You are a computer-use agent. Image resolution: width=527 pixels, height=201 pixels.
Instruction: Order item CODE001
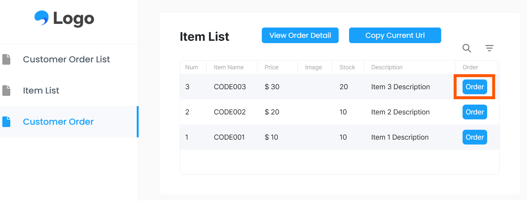(x=475, y=137)
